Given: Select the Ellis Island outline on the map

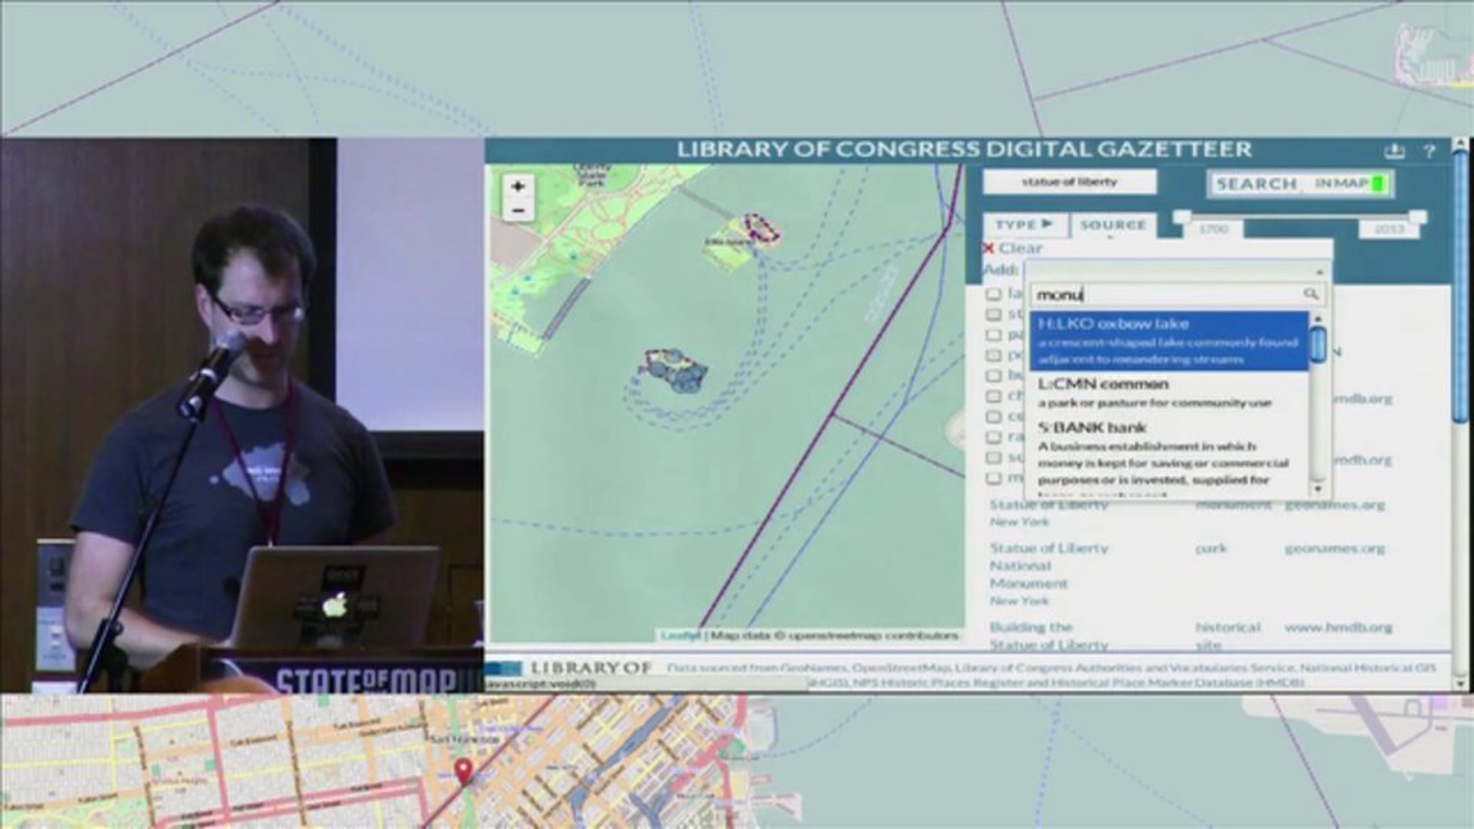Looking at the screenshot, I should [x=762, y=227].
